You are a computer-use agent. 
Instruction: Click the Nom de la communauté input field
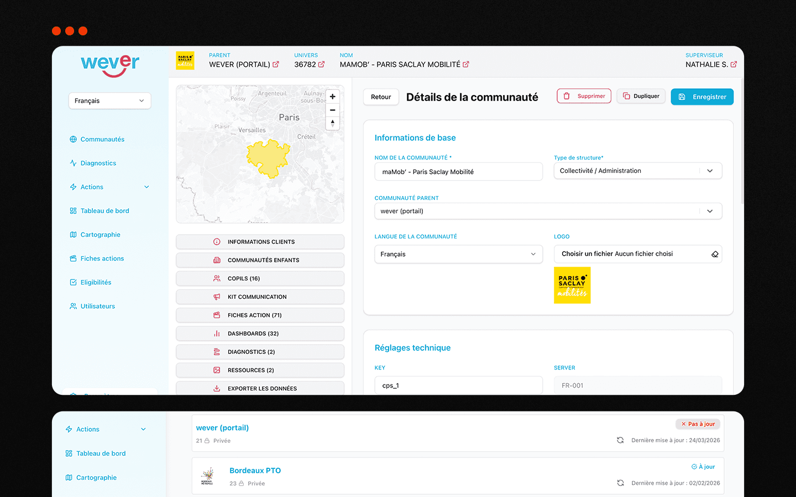[458, 172]
